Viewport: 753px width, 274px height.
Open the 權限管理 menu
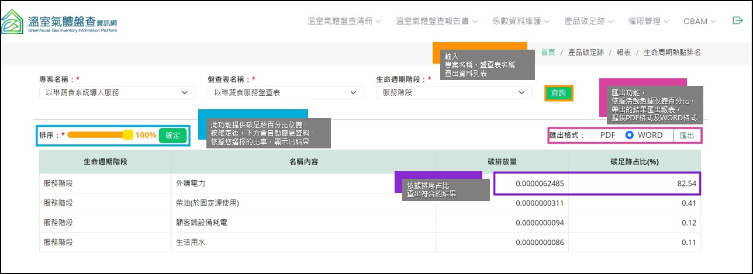click(648, 21)
